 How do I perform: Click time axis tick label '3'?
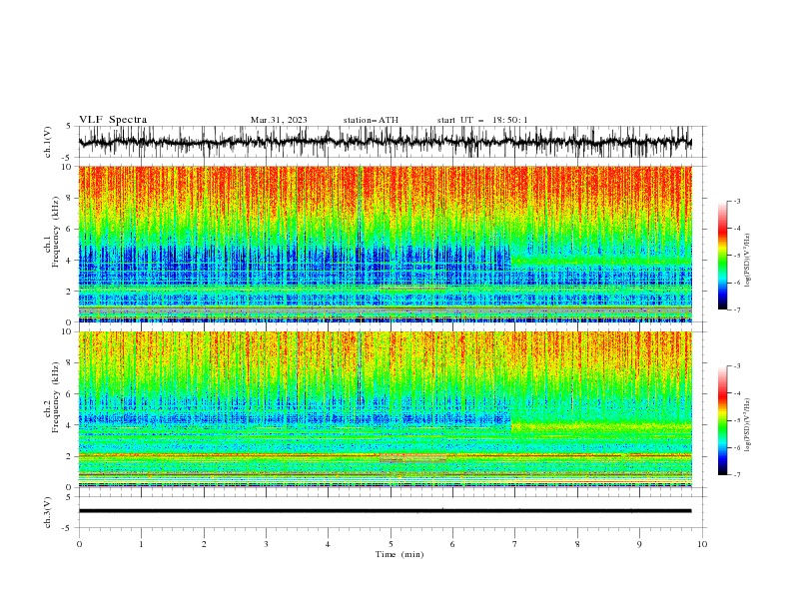[x=266, y=544]
